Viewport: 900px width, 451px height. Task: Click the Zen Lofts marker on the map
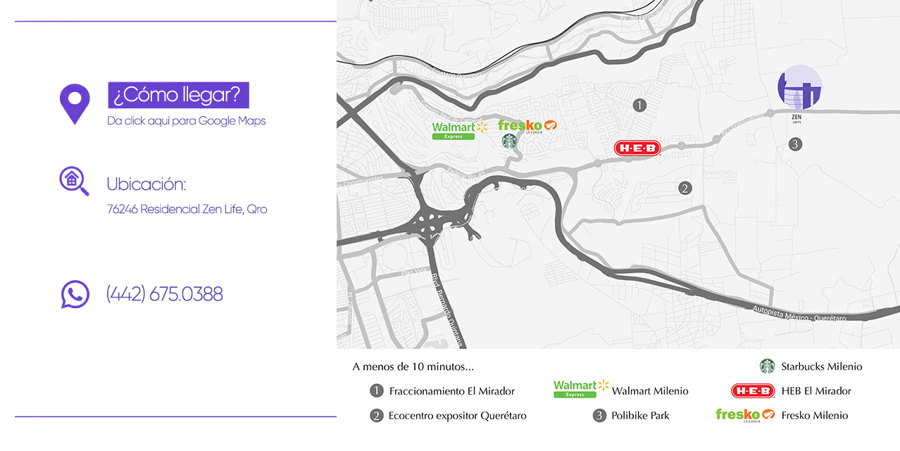(x=800, y=89)
